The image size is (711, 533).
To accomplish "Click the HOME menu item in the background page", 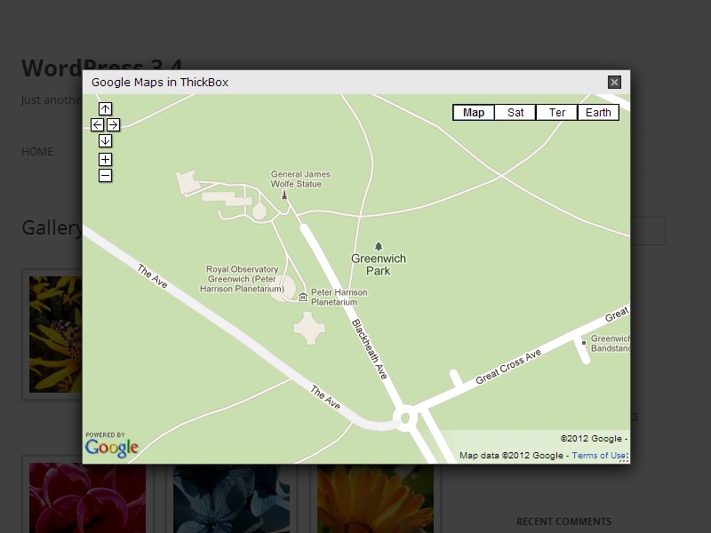I will [37, 151].
